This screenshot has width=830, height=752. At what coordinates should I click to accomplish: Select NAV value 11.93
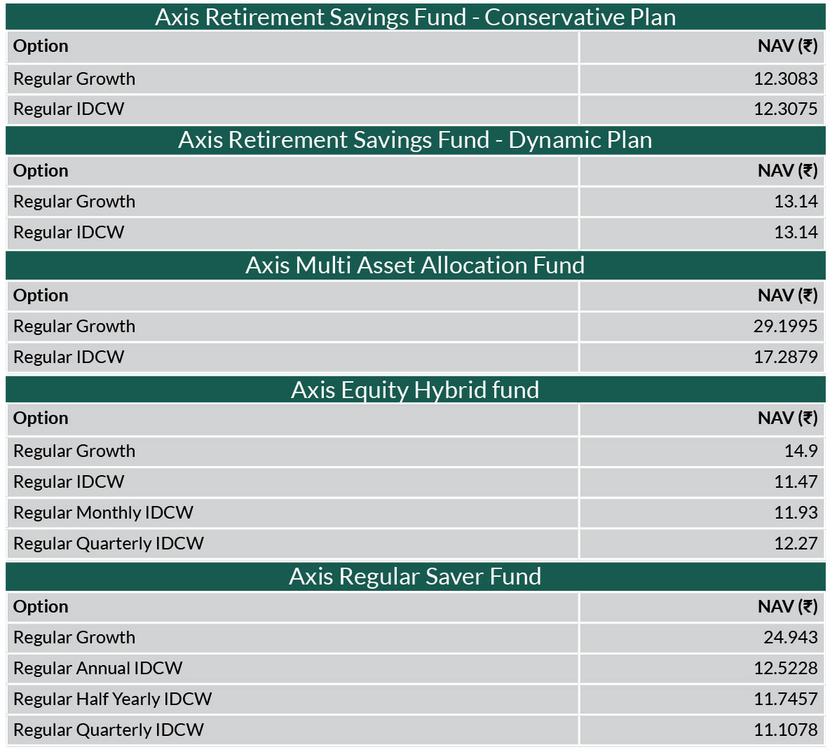[796, 513]
